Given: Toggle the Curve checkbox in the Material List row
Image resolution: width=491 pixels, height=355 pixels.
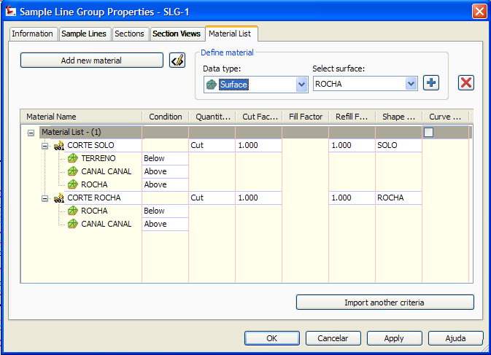Looking at the screenshot, I should click(x=428, y=132).
